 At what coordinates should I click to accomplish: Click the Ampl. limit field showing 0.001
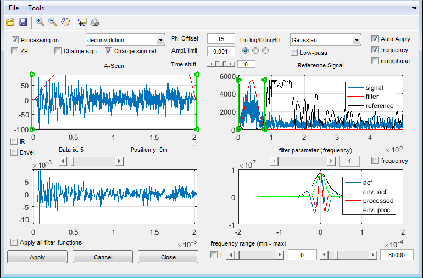[x=221, y=52]
